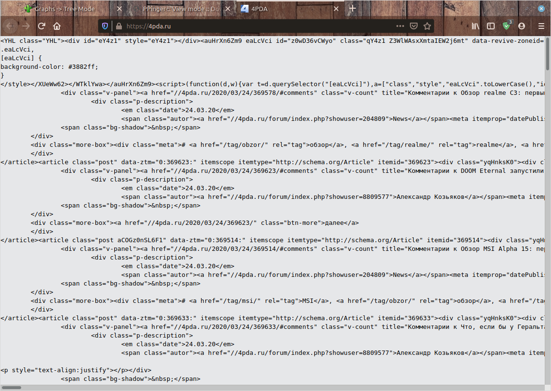Go back to the previous page
The height and width of the screenshot is (391, 551).
click(x=10, y=26)
